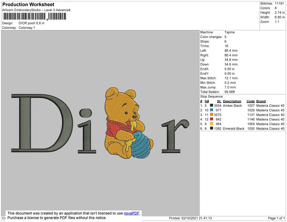This screenshot has height=222, width=287.
Task: Click the barcode at the top
Action: [34, 16]
